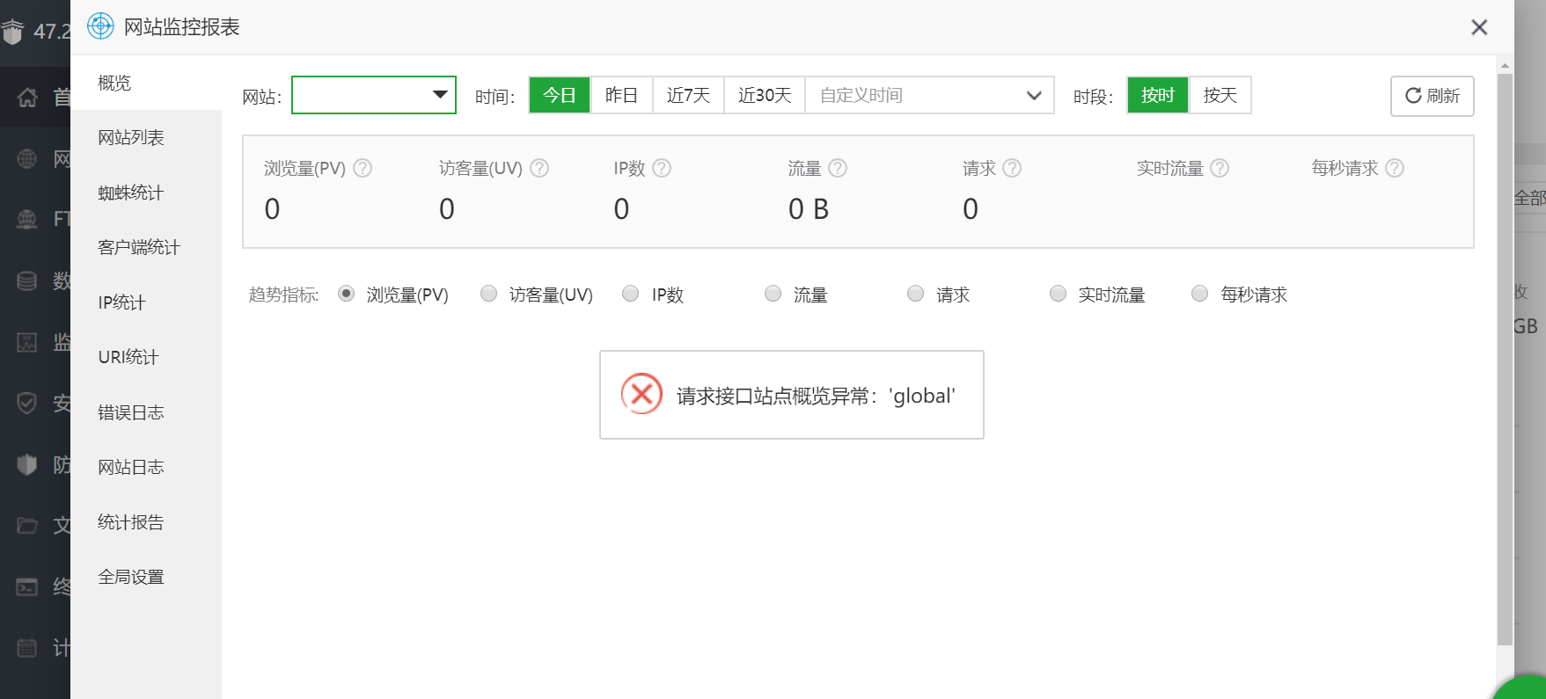Click the database icon in dark sidebar
Image resolution: width=1546 pixels, height=699 pixels.
coord(27,280)
